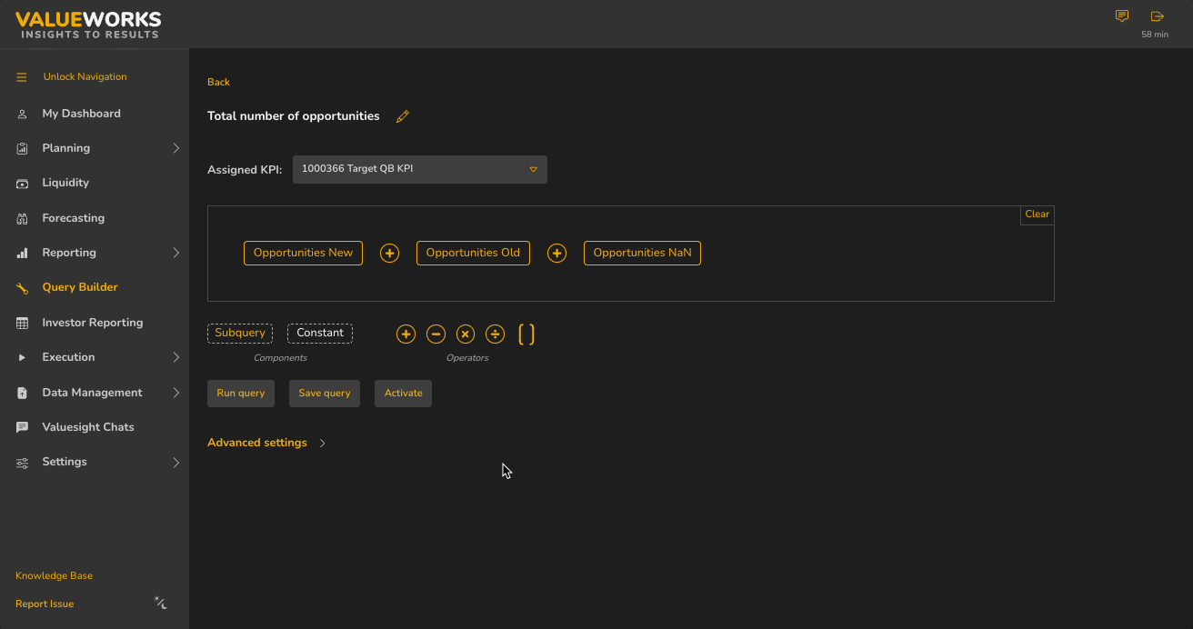Click the My Dashboard person icon
The width and height of the screenshot is (1193, 629).
(23, 115)
